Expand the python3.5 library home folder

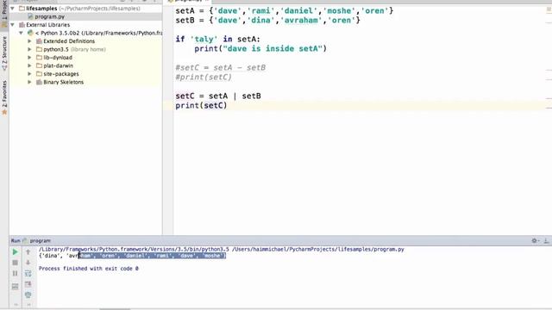(29, 49)
